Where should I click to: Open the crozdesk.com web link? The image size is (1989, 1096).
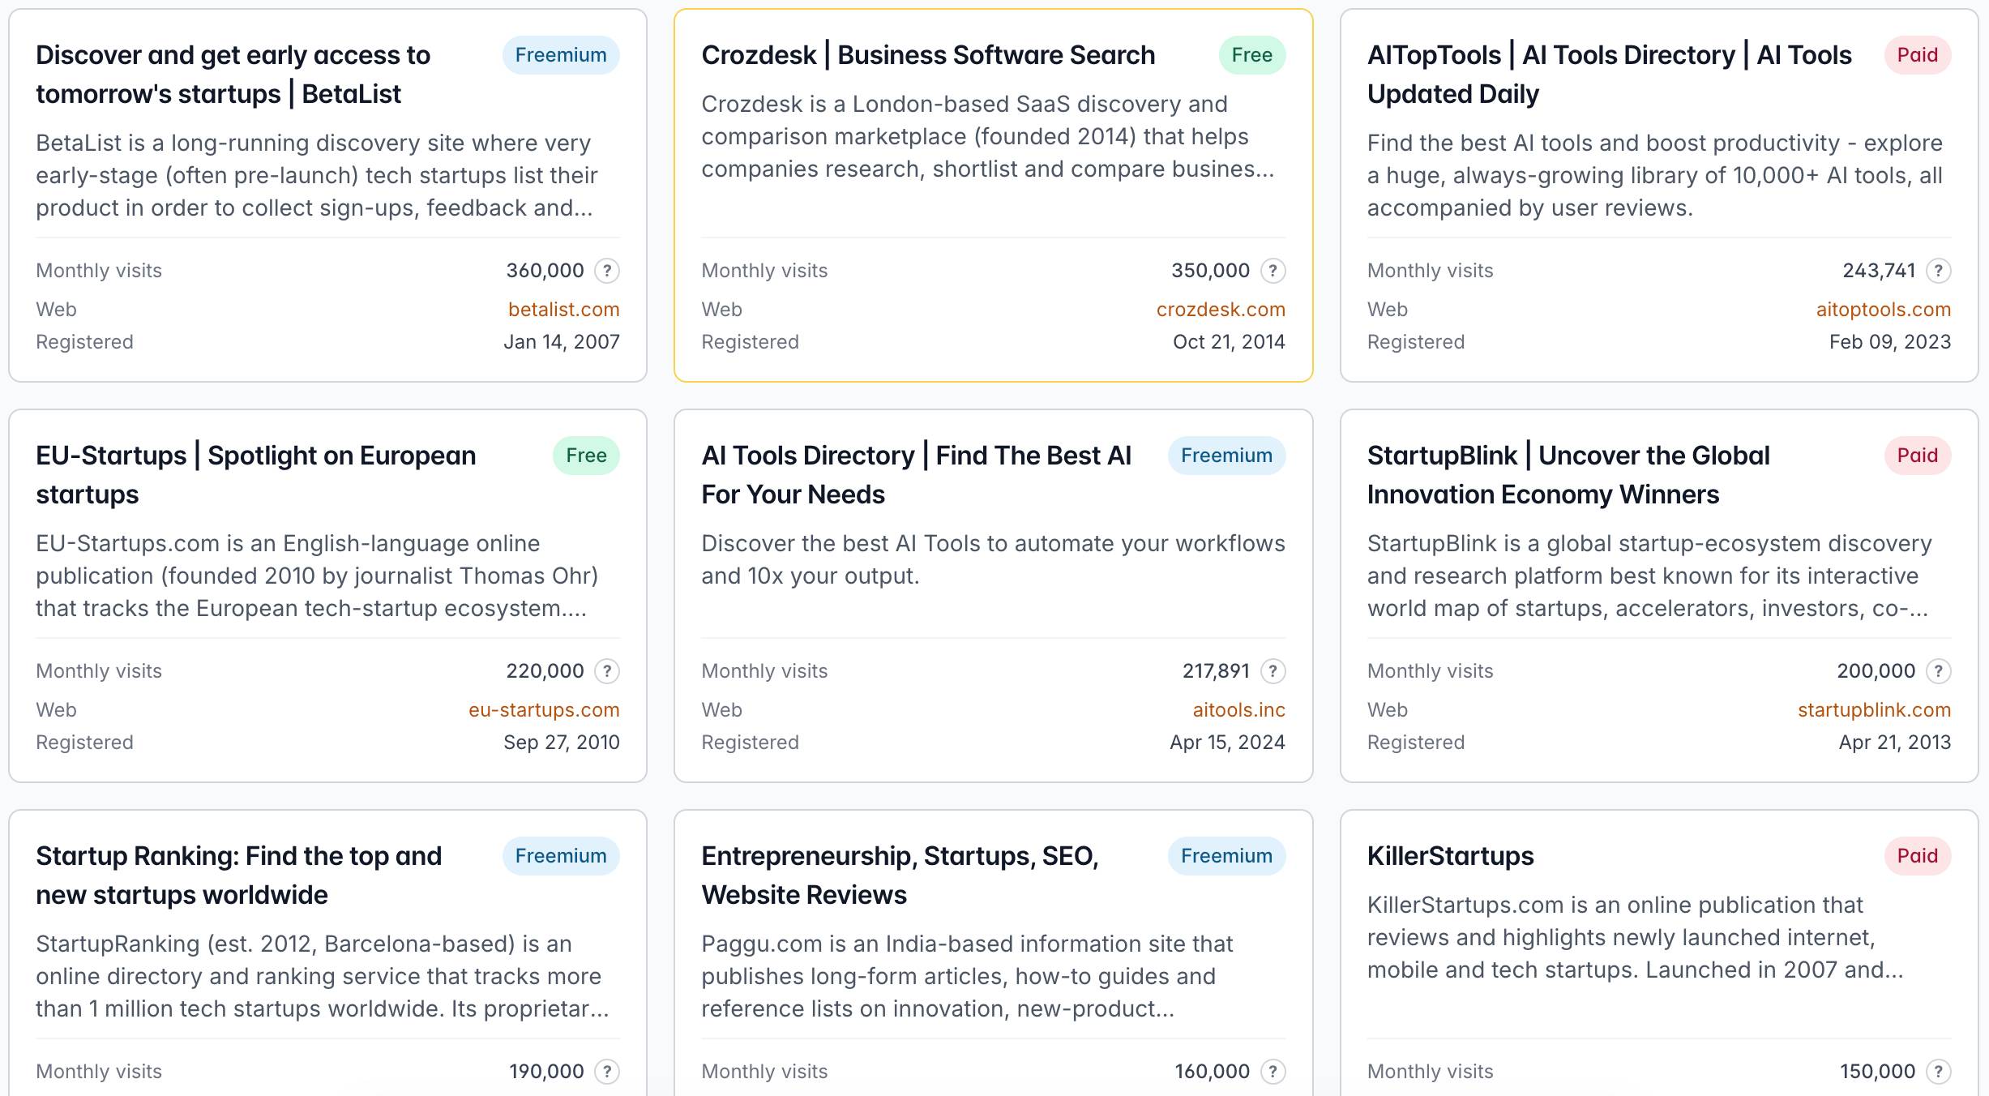pyautogui.click(x=1220, y=310)
